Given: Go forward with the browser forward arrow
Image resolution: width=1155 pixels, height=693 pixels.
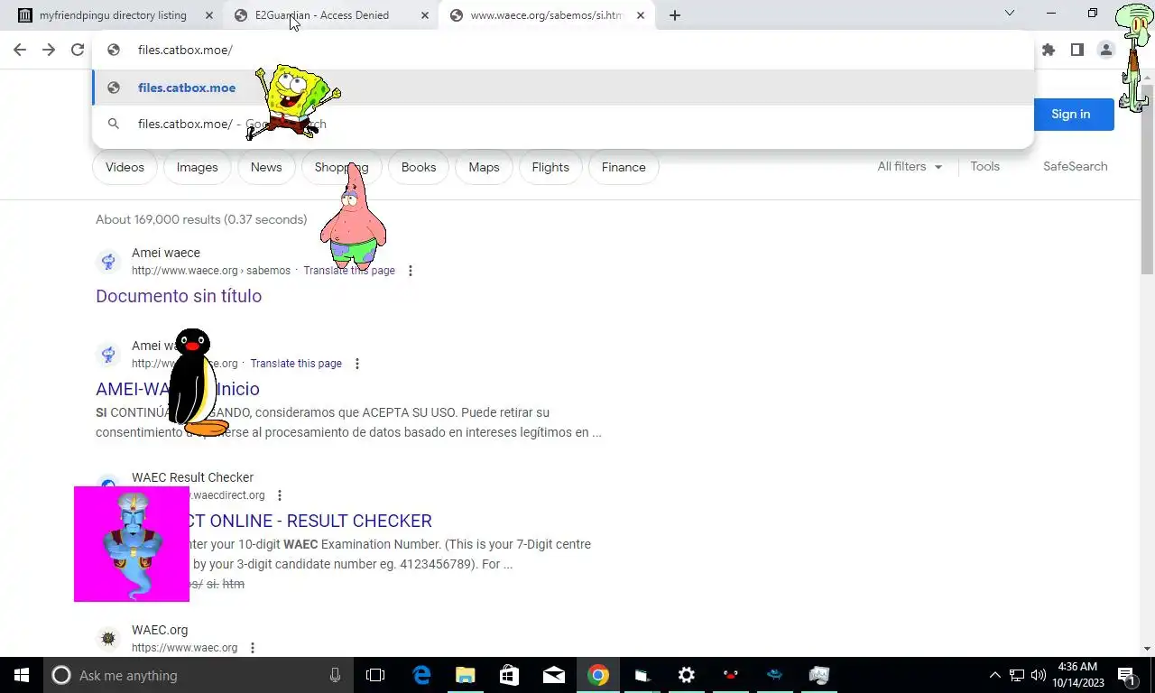Looking at the screenshot, I should tap(49, 50).
